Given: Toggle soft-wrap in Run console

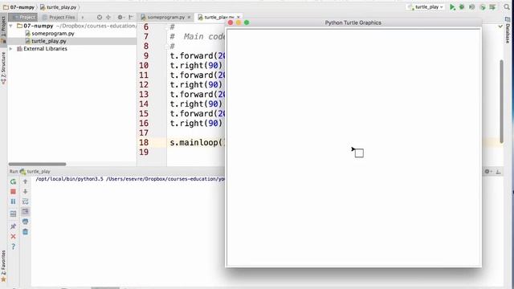Looking at the screenshot, I should (x=25, y=201).
